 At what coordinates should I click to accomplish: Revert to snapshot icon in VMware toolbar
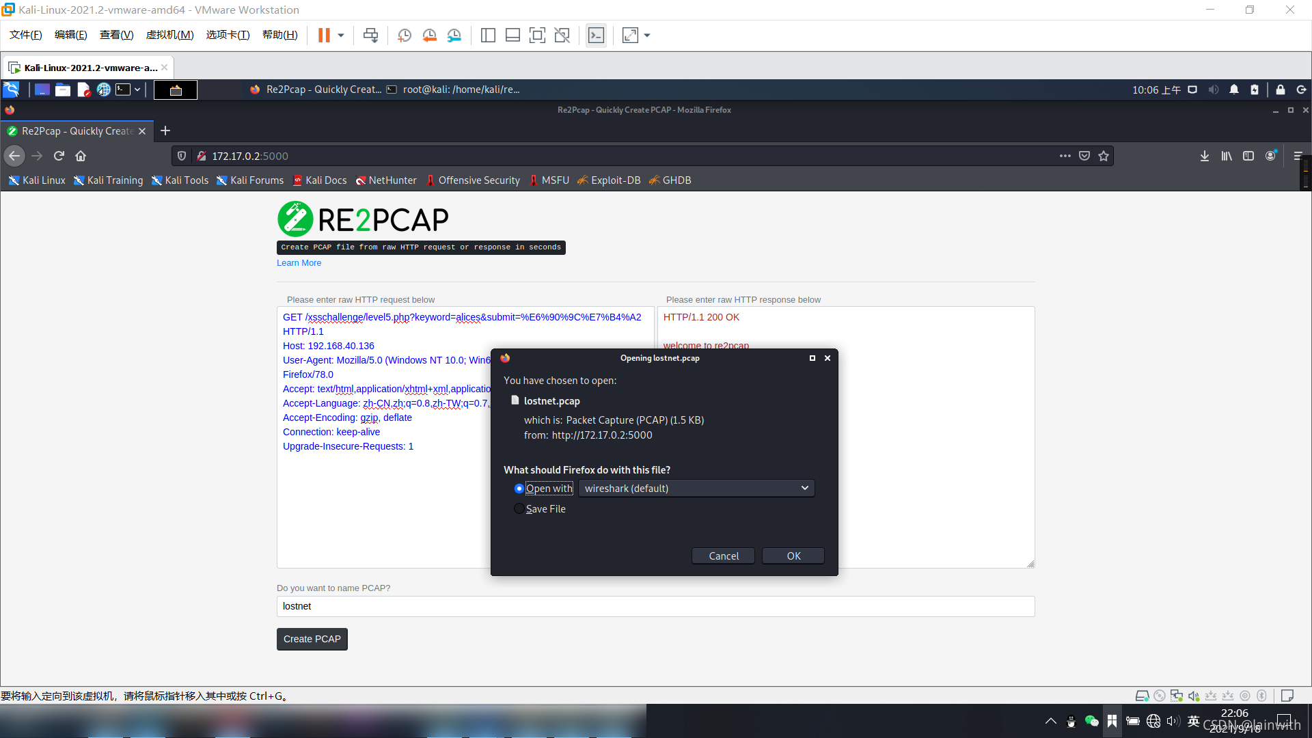click(430, 35)
